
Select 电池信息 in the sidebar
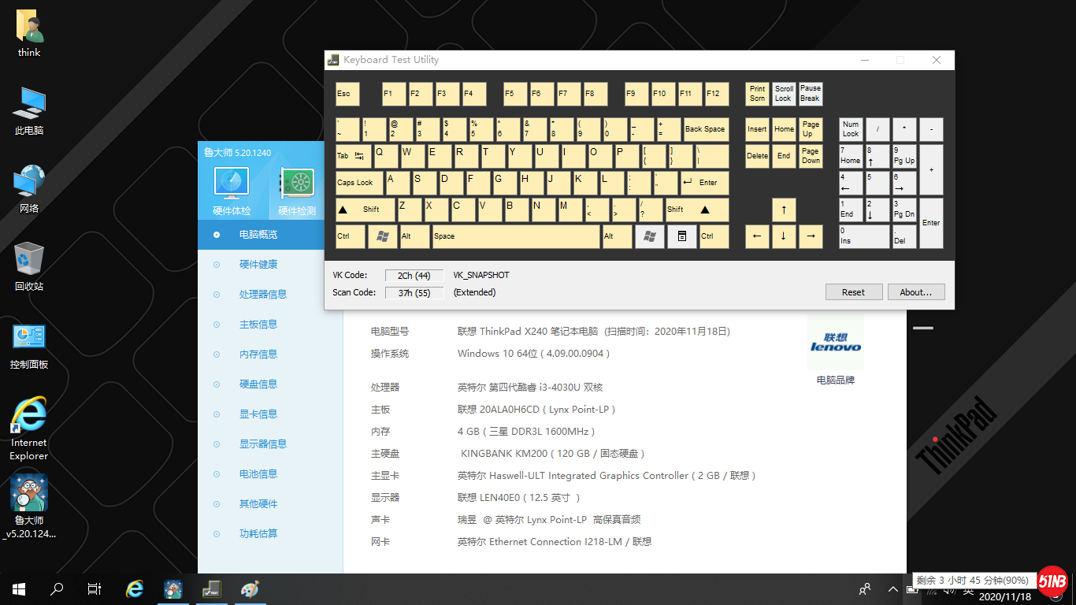coord(258,474)
